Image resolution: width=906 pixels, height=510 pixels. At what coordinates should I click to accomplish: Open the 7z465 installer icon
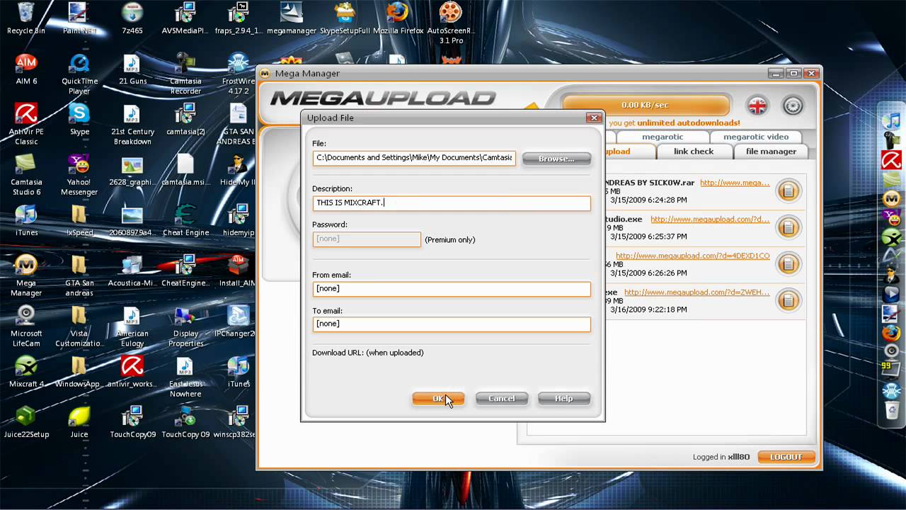pyautogui.click(x=132, y=18)
